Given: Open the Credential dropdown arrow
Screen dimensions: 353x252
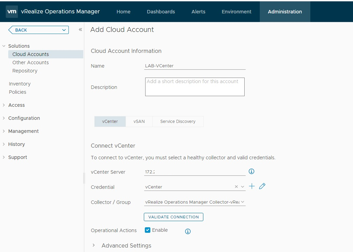Looking at the screenshot, I should 243,187.
